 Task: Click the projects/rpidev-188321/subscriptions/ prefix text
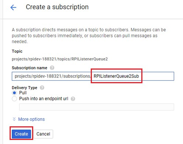(x=52, y=76)
